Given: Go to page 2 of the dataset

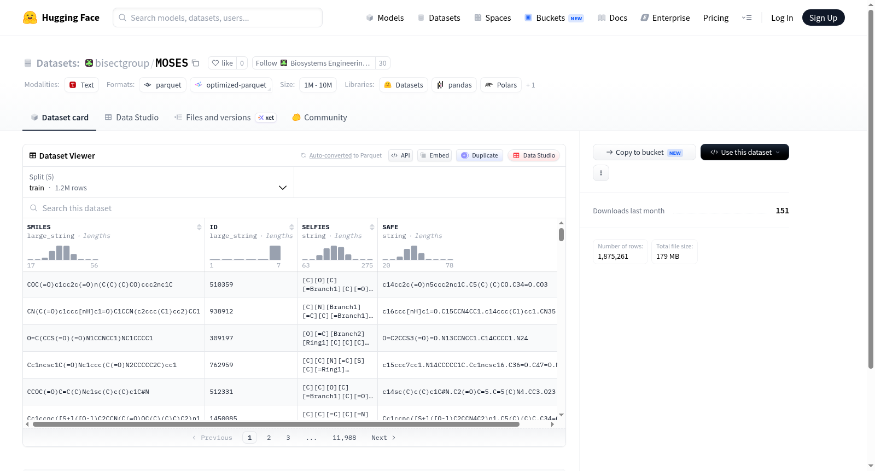Looking at the screenshot, I should [x=269, y=438].
